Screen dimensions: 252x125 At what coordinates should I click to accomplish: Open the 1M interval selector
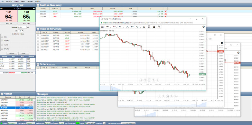108,27
